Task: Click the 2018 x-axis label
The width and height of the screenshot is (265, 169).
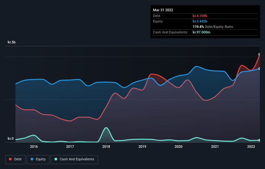Action: (106, 147)
